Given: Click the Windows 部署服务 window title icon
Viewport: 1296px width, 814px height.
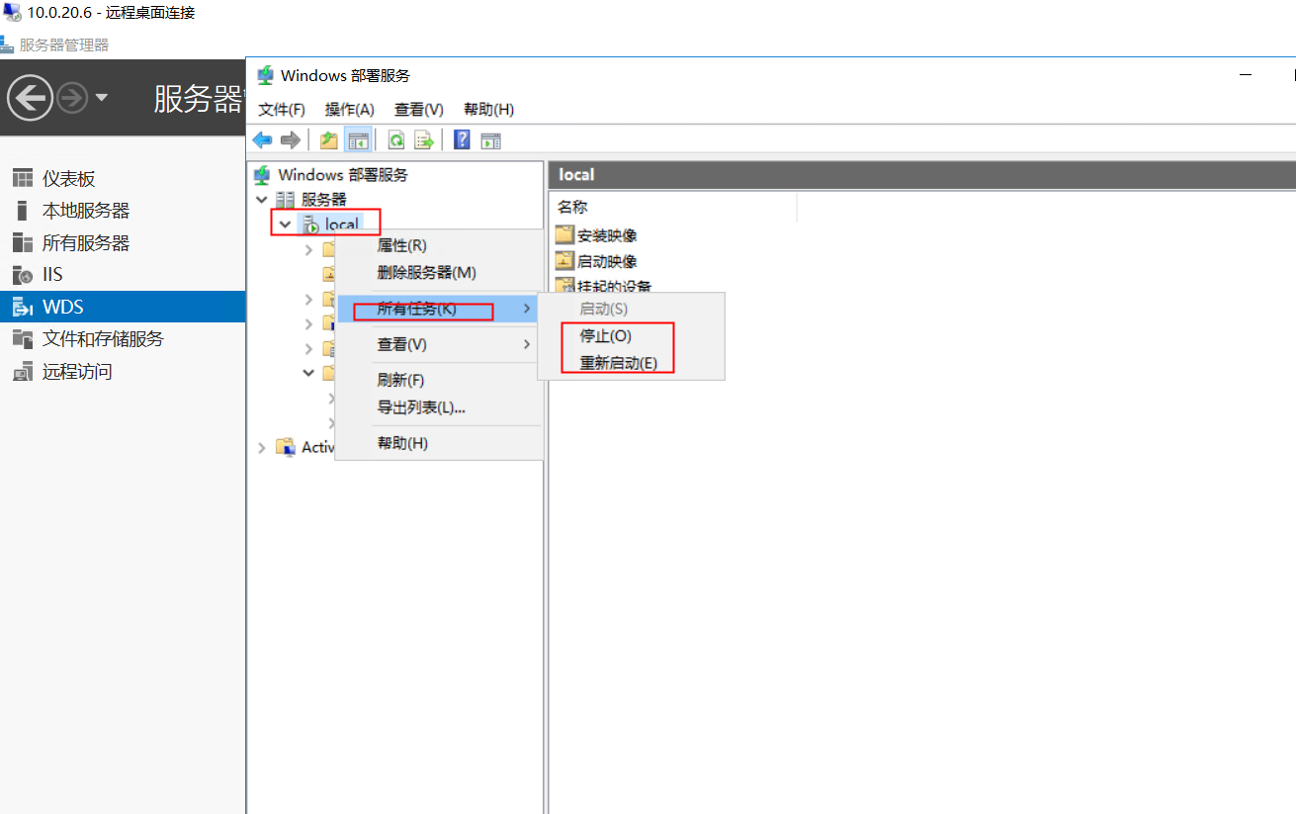Looking at the screenshot, I should (x=265, y=75).
